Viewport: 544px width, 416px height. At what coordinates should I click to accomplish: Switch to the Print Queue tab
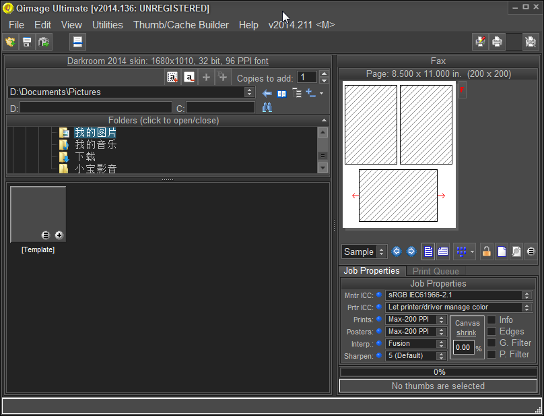pyautogui.click(x=436, y=271)
